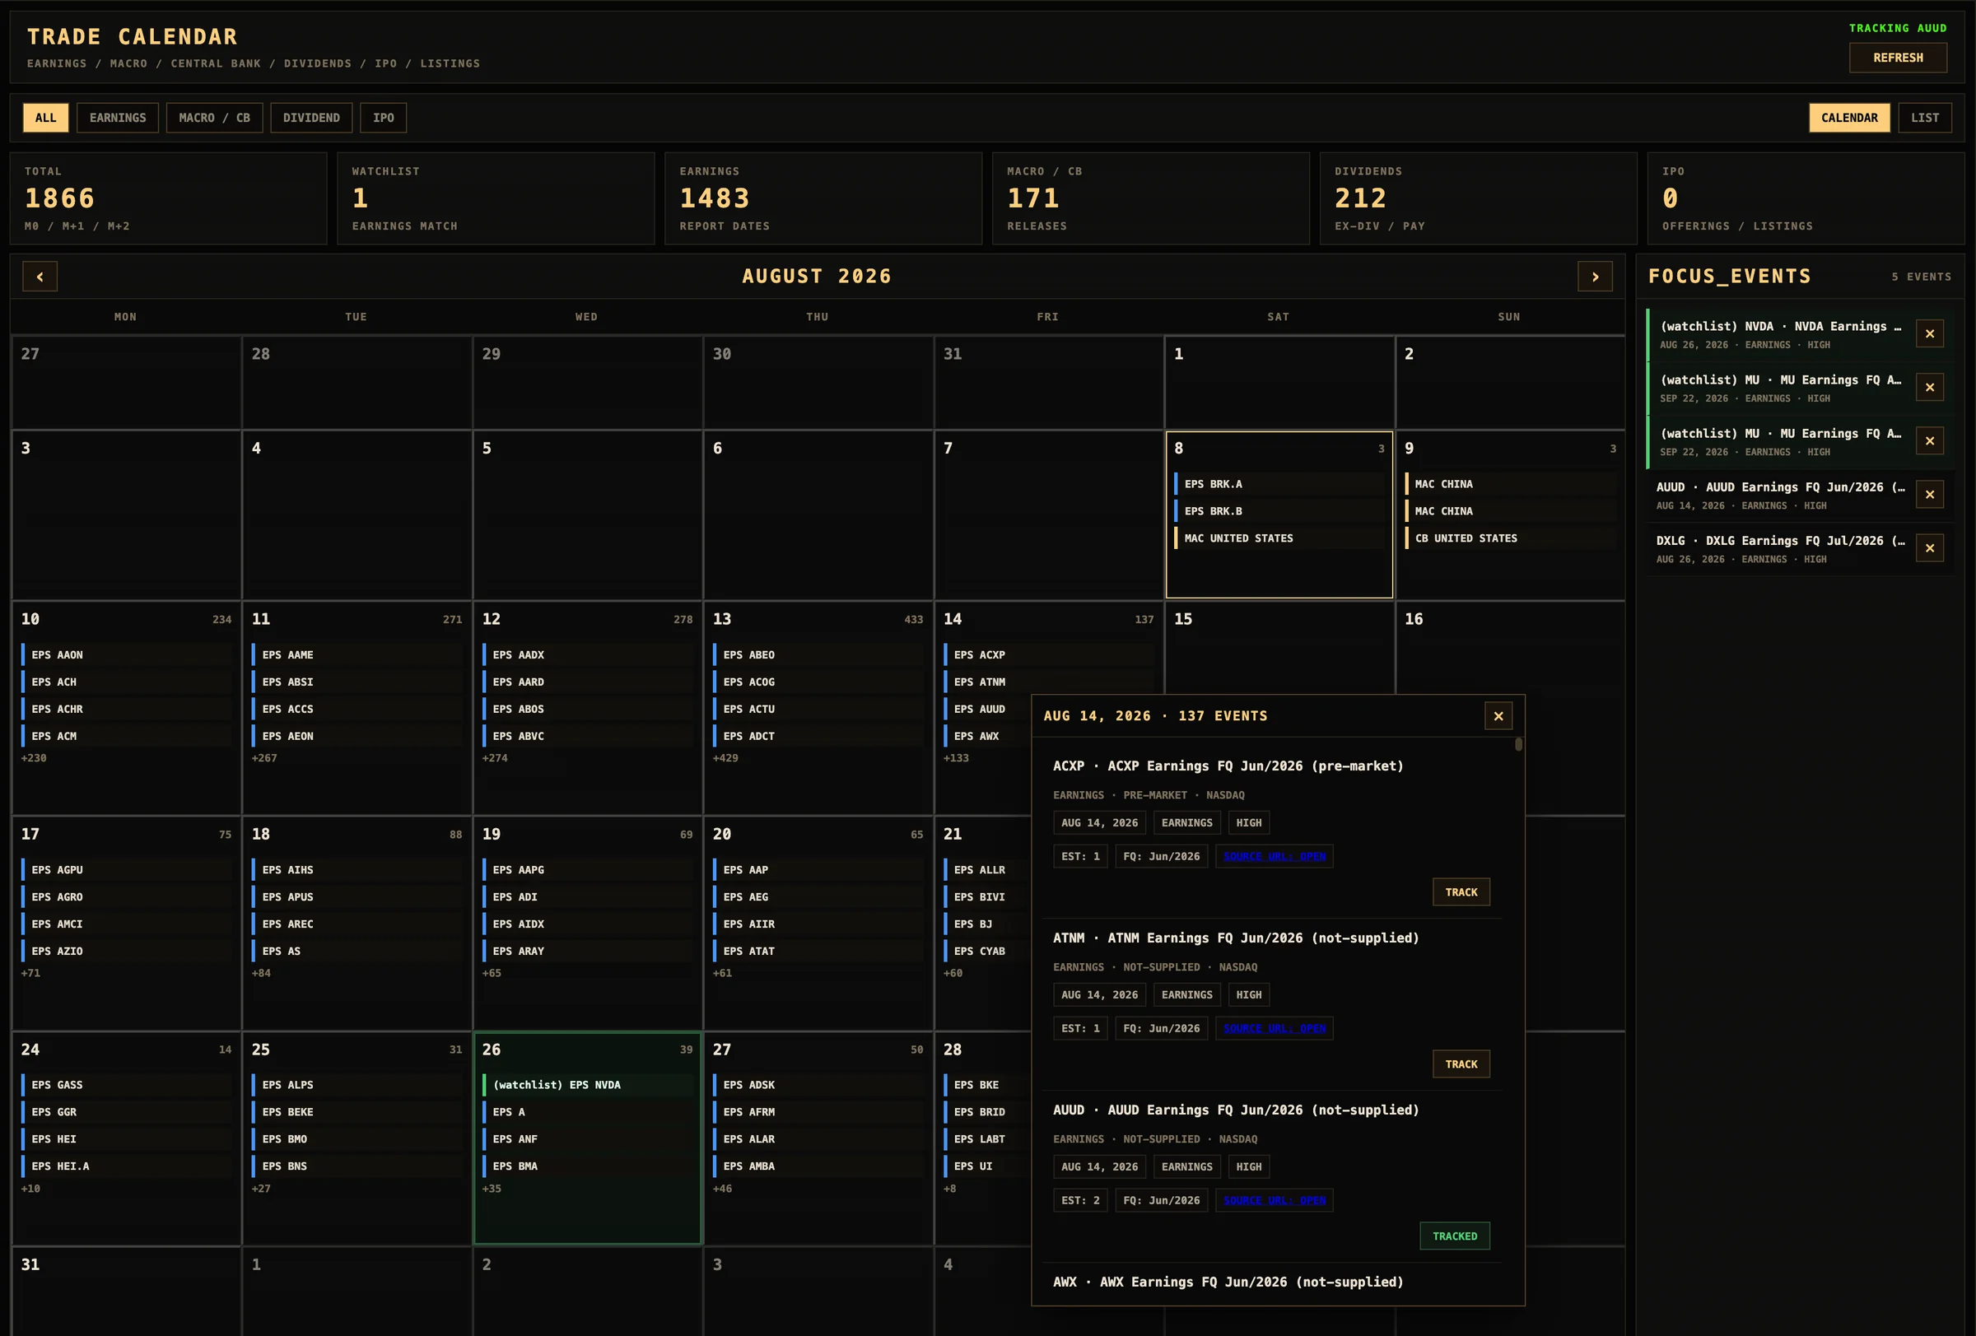The width and height of the screenshot is (1976, 1336).
Task: Select the EARNINGS filter tab
Action: (x=119, y=119)
